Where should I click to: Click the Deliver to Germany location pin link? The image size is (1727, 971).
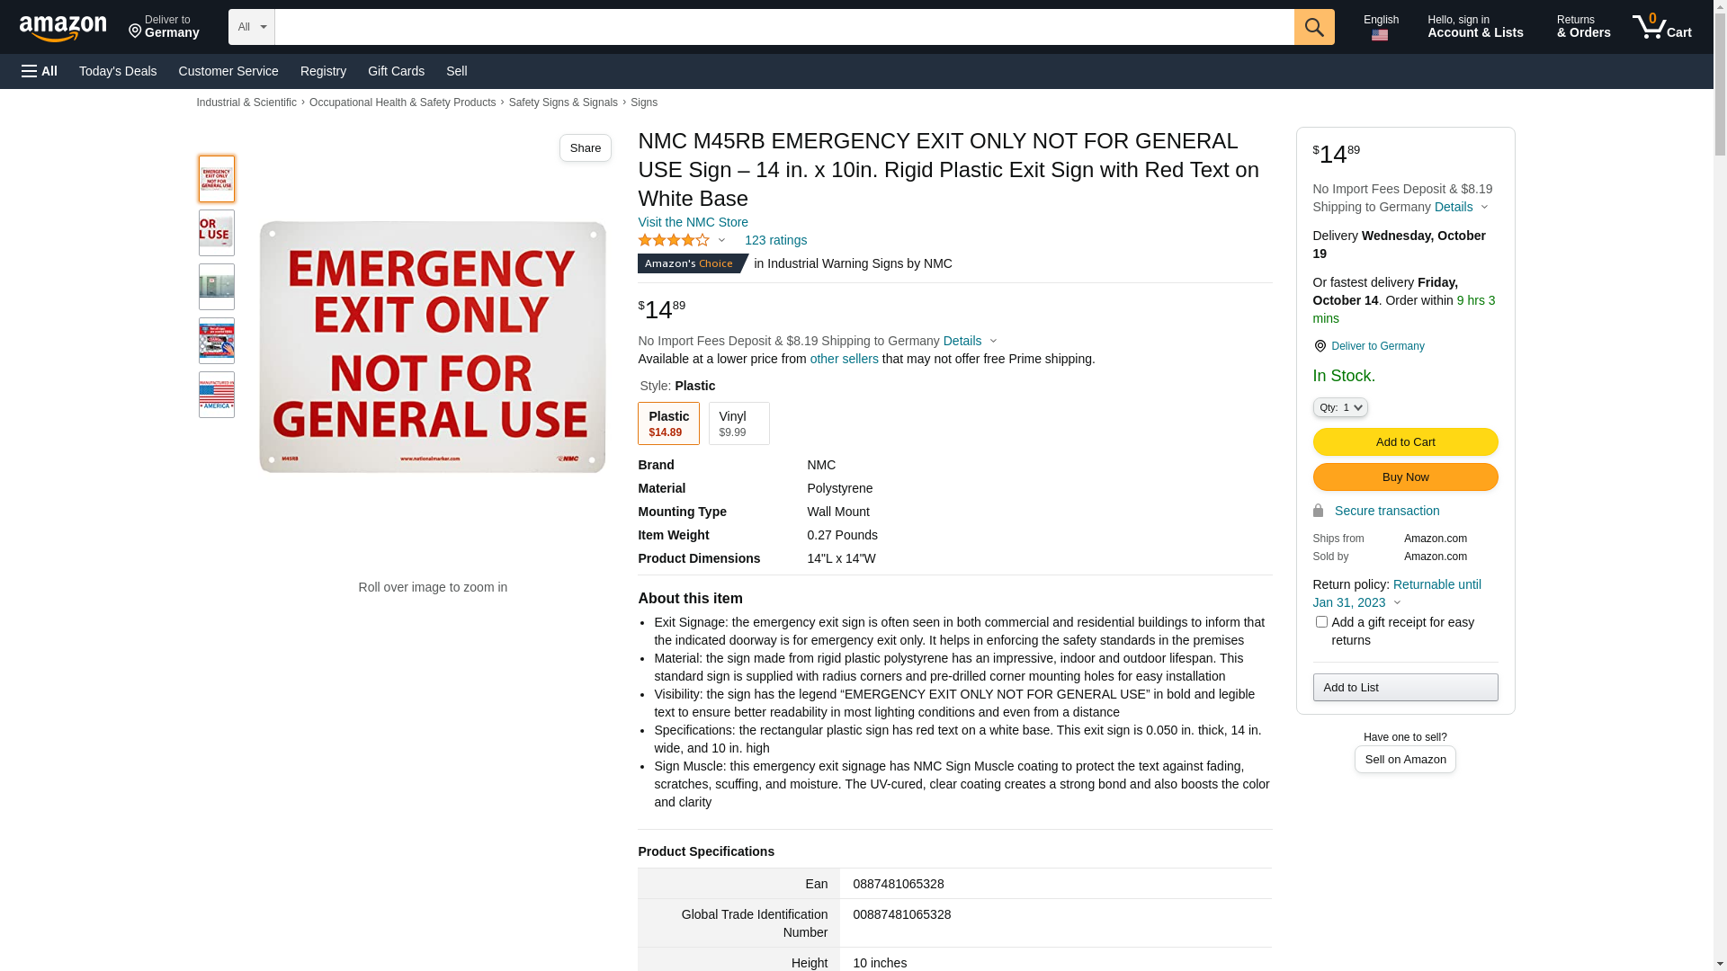pyautogui.click(x=1369, y=346)
